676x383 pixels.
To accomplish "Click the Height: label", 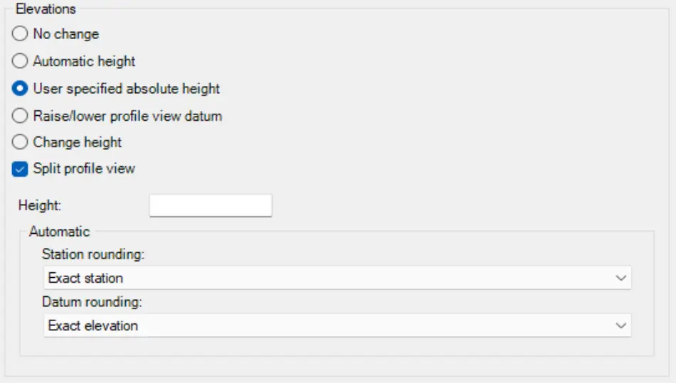I will point(41,205).
